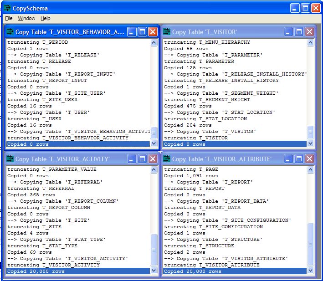Select 'Copied 55 rows' log line
This screenshot has width=323, height=281.
[x=186, y=49]
